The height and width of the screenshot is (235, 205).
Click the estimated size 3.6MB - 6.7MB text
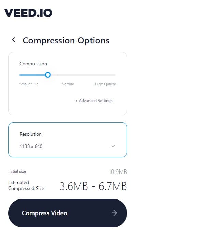coord(93,186)
